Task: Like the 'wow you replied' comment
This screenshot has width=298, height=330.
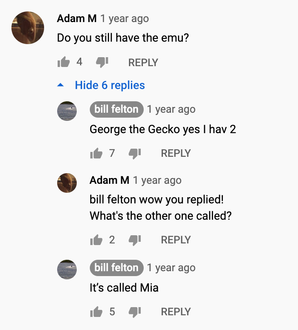Action: pos(96,240)
